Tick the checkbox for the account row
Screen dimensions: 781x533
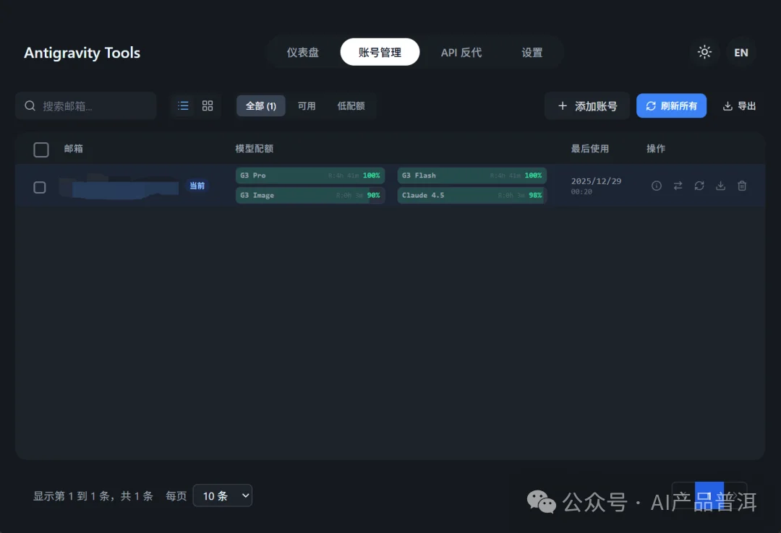click(x=40, y=186)
